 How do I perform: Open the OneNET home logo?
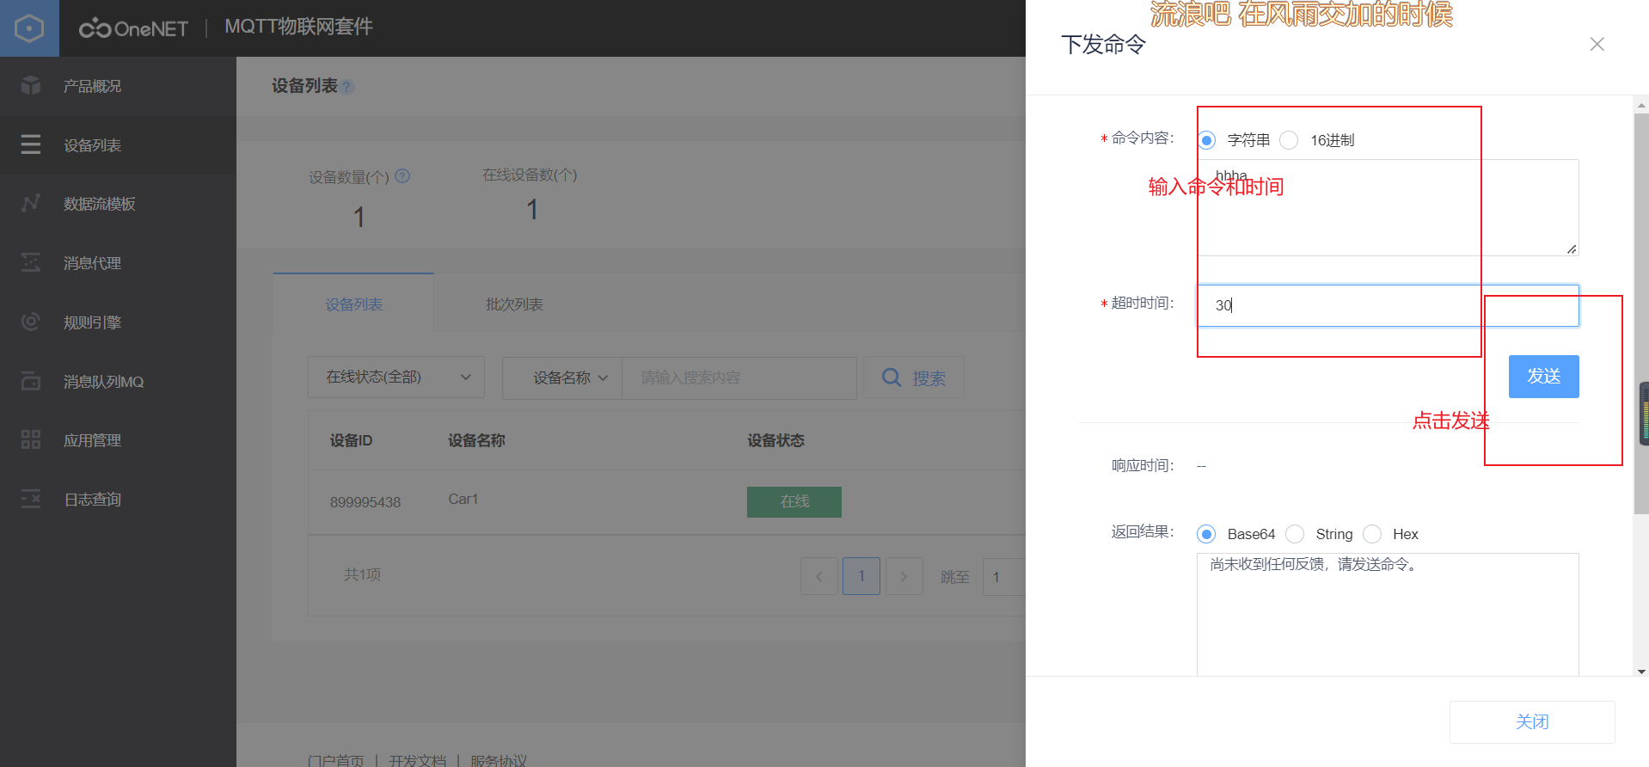(x=133, y=28)
